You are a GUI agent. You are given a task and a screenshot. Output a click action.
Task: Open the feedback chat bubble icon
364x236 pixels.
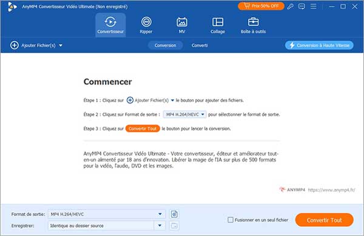click(x=302, y=7)
